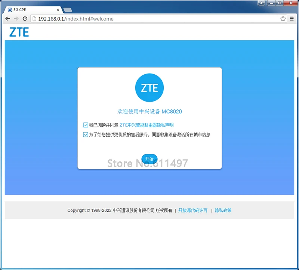Open the browser user profile button
This screenshot has width=299, height=270.
261,3
